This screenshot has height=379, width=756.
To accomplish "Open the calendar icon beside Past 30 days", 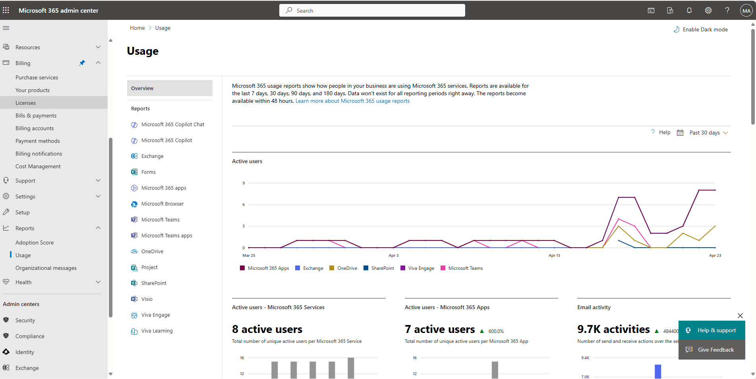I will (x=680, y=132).
